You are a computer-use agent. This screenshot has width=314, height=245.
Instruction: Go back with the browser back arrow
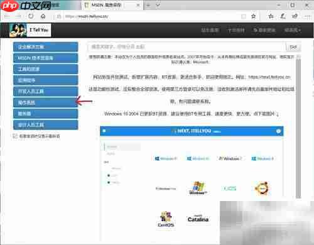point(7,16)
